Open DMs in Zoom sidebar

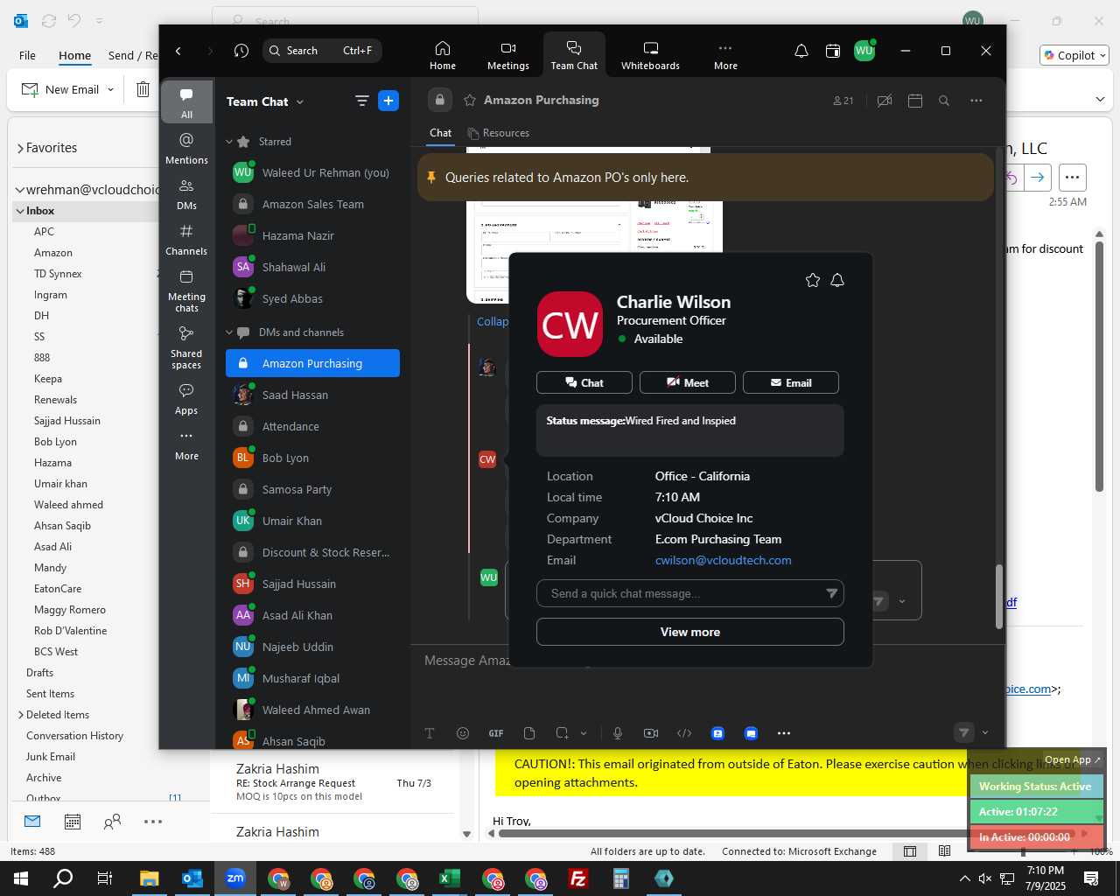click(186, 194)
